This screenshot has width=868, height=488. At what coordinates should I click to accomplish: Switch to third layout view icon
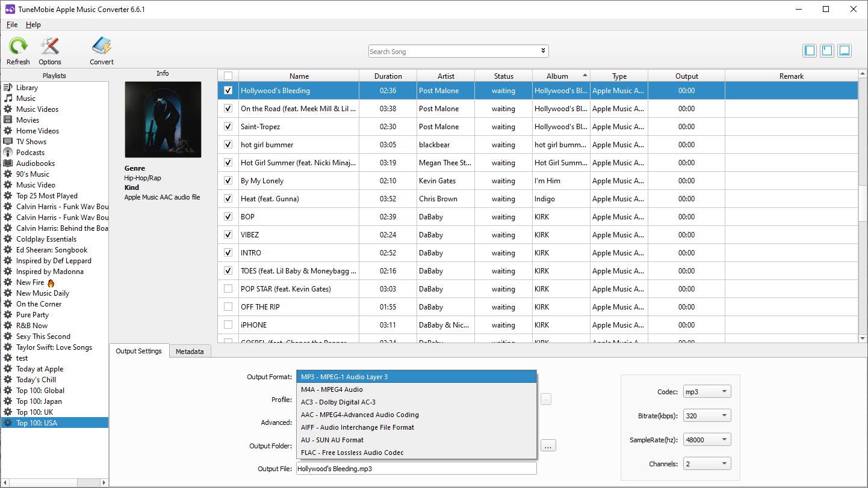pos(845,51)
